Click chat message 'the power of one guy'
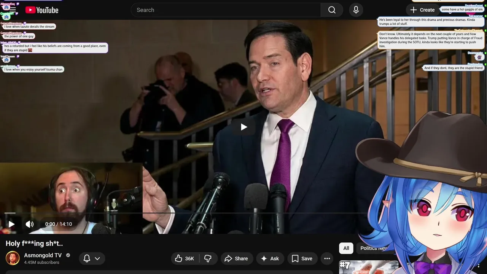Viewport: 487px width, 274px height. coord(19,36)
